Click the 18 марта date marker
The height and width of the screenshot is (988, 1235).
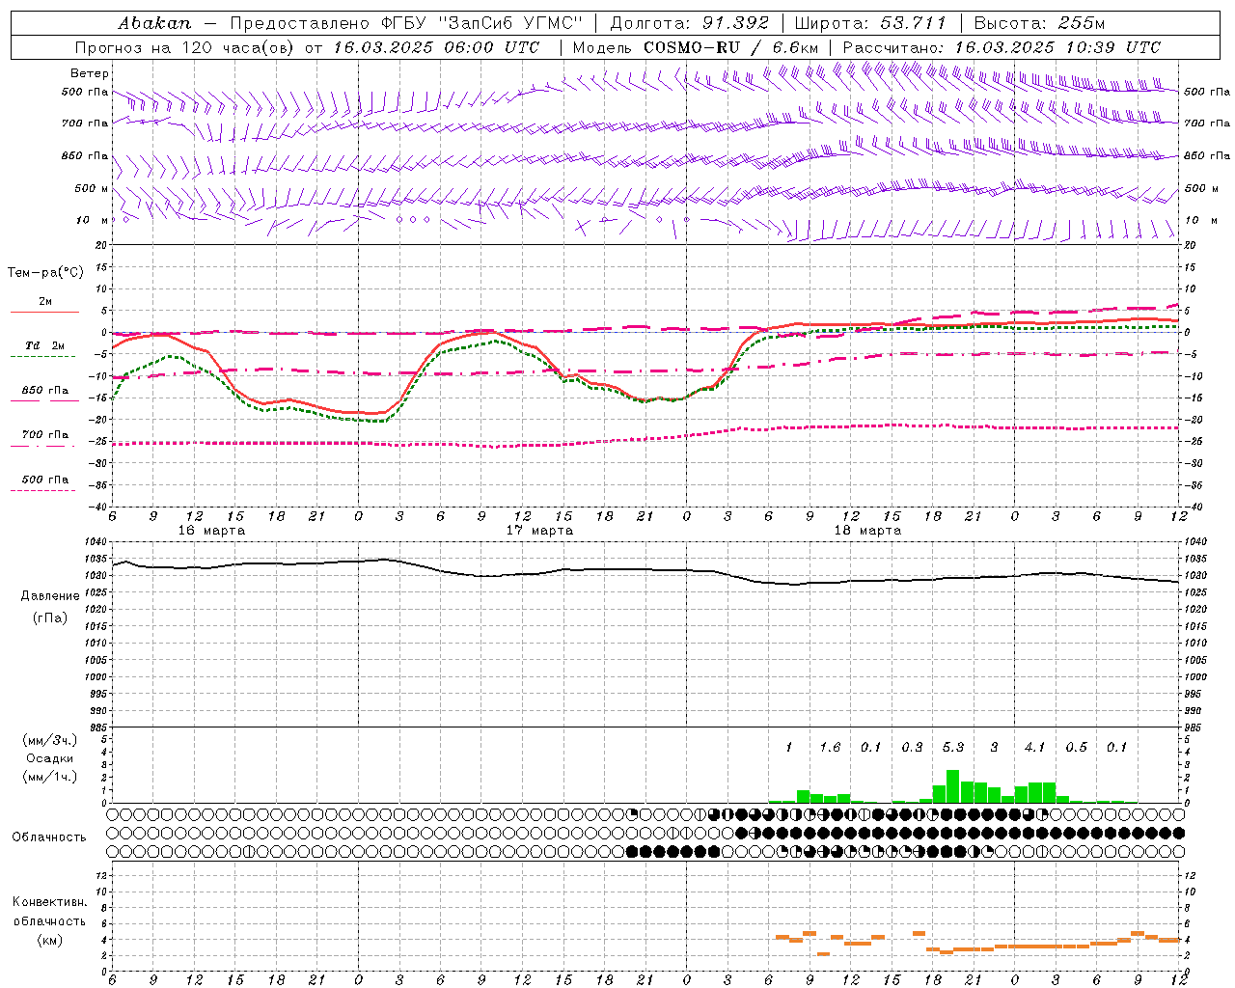tap(867, 531)
